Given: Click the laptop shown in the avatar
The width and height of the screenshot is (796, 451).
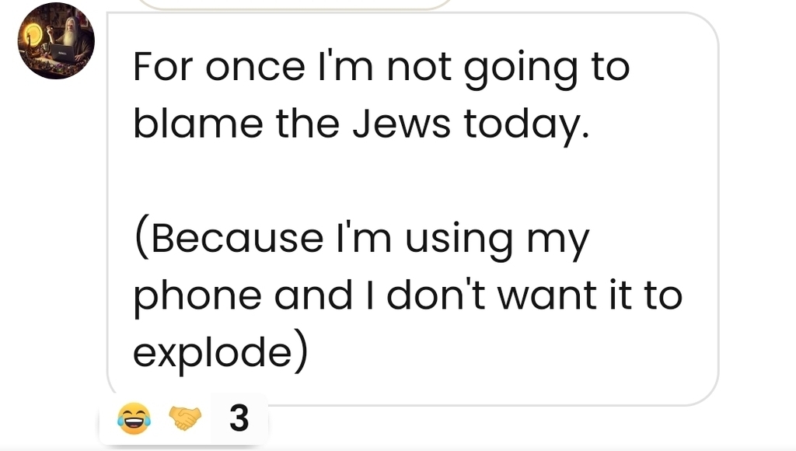Looking at the screenshot, I should 64,54.
